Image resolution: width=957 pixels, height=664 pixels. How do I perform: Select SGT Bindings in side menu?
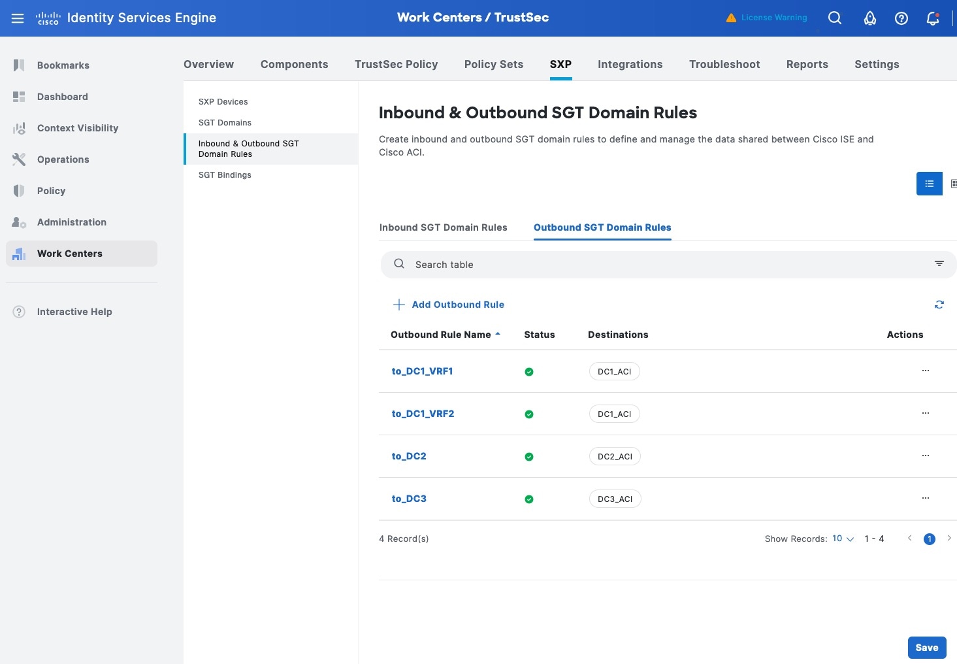point(225,175)
